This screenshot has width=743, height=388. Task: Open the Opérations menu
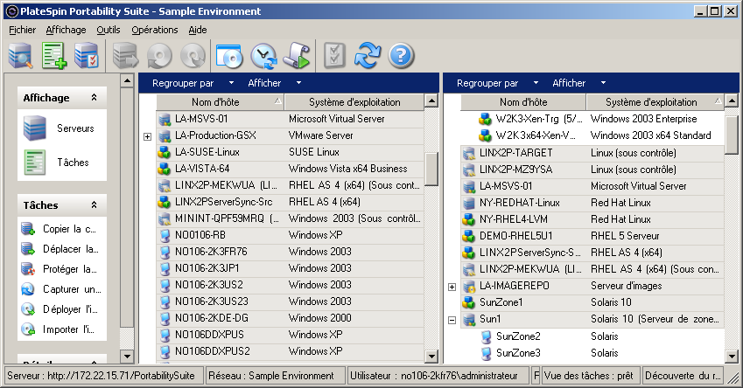coord(154,30)
